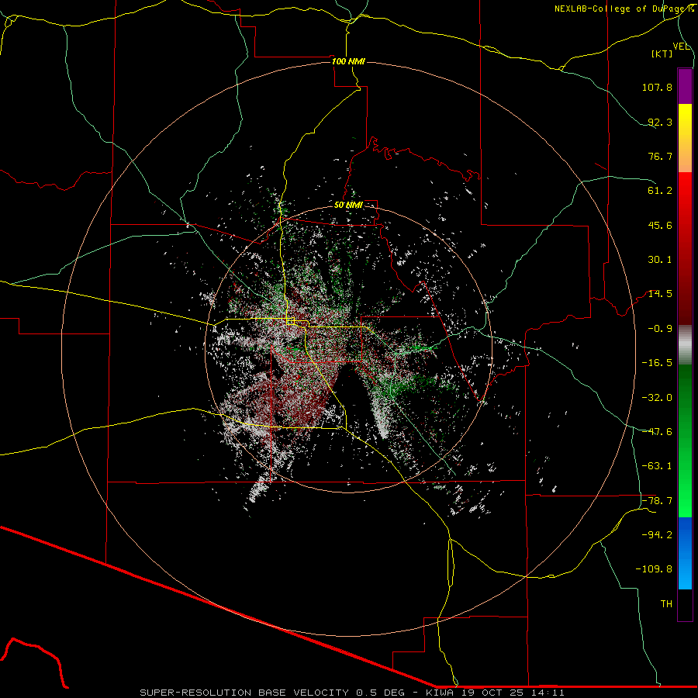Select the -47.6 velocity scale value

pyautogui.click(x=657, y=432)
